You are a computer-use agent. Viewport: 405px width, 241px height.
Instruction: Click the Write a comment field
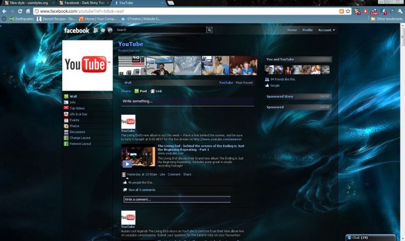click(x=177, y=199)
